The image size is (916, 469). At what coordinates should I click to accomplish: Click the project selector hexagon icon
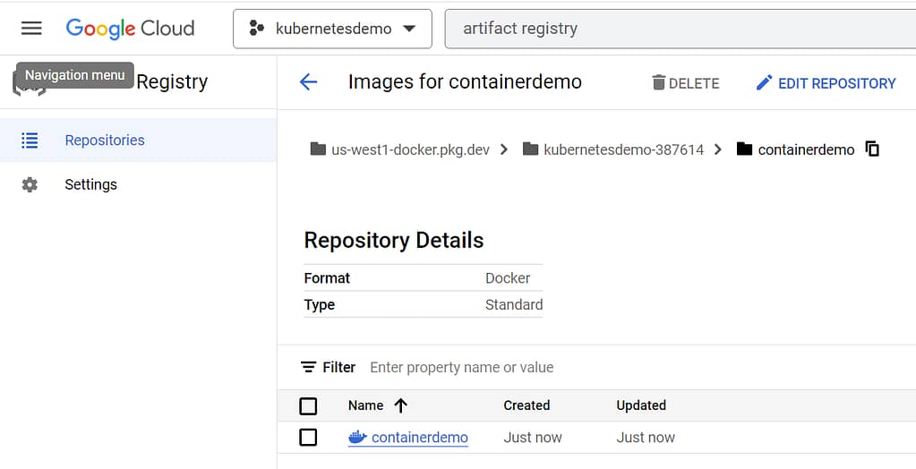[256, 28]
